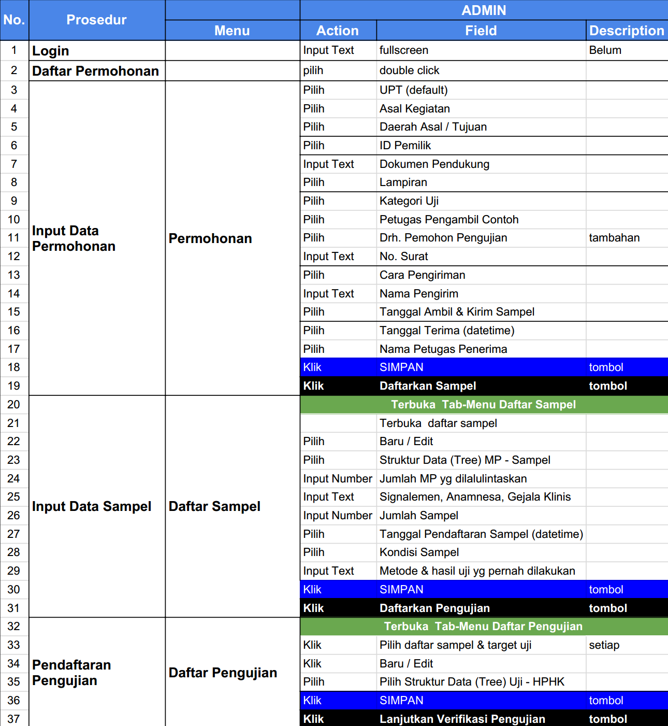This screenshot has height=726, width=668.
Task: Select the Struktur Data (Tree) MP - Sampel cell
Action: pyautogui.click(x=481, y=460)
